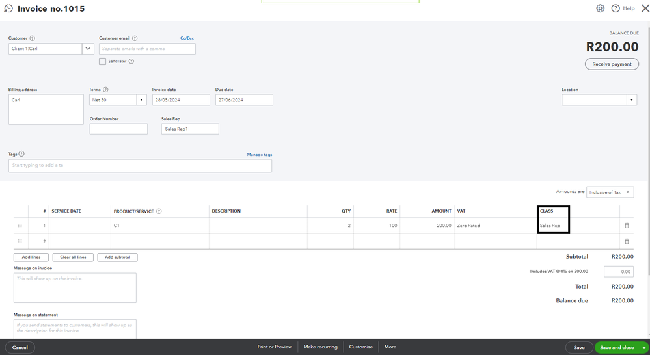Click the Message on invoice text box
Viewport: 650px width, 355px height.
pos(75,288)
